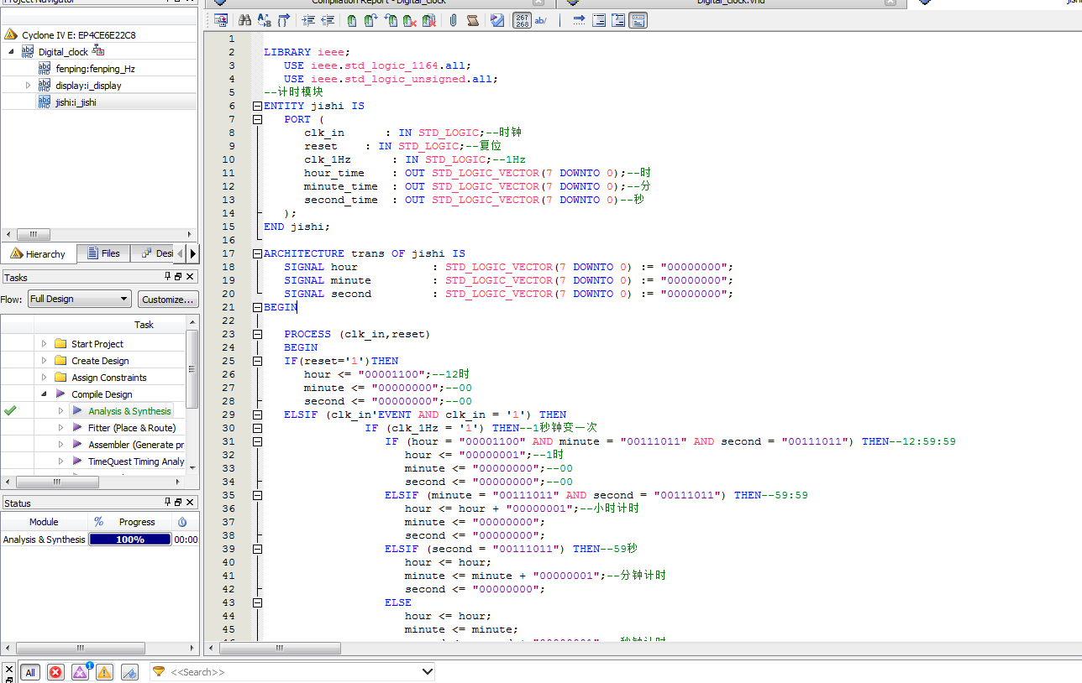Click the Customize... button
Viewport: 1082px width, 683px height.
(x=168, y=299)
